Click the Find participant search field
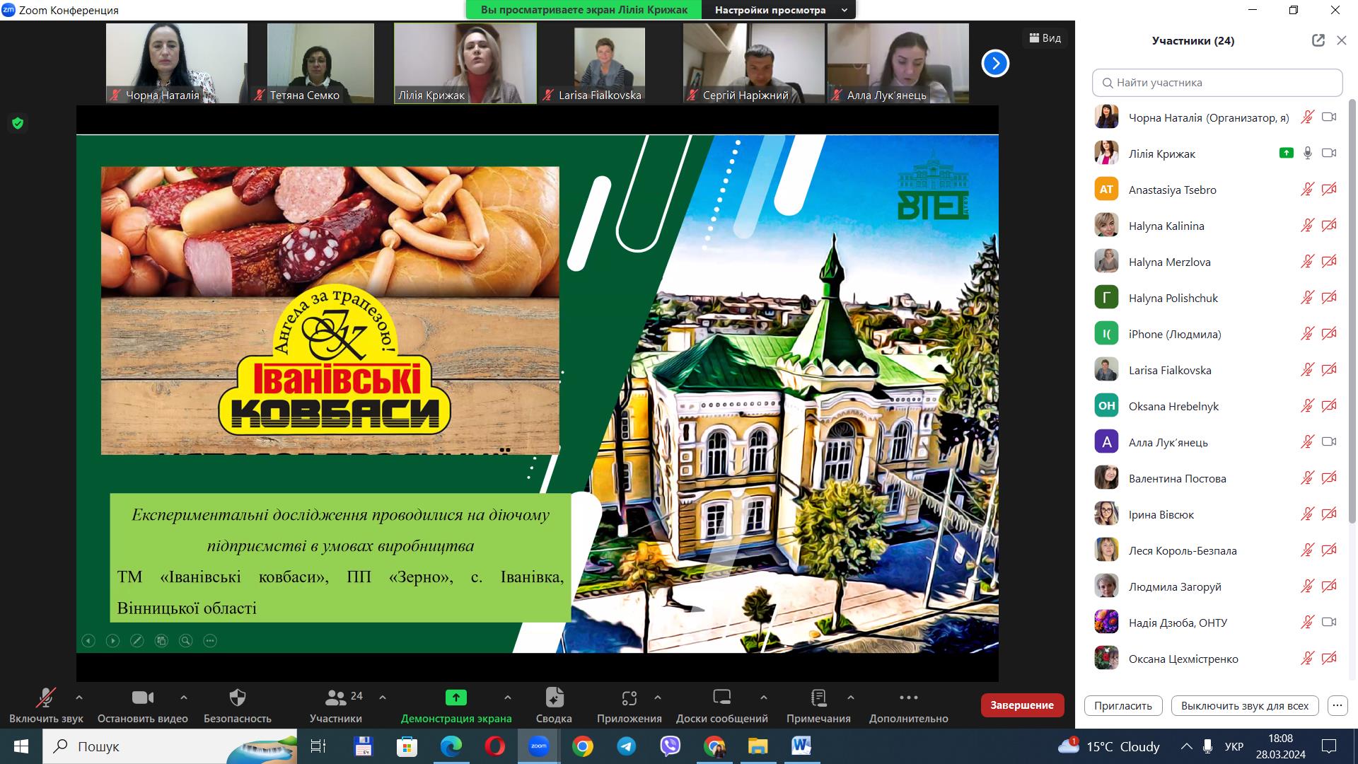 coord(1217,83)
